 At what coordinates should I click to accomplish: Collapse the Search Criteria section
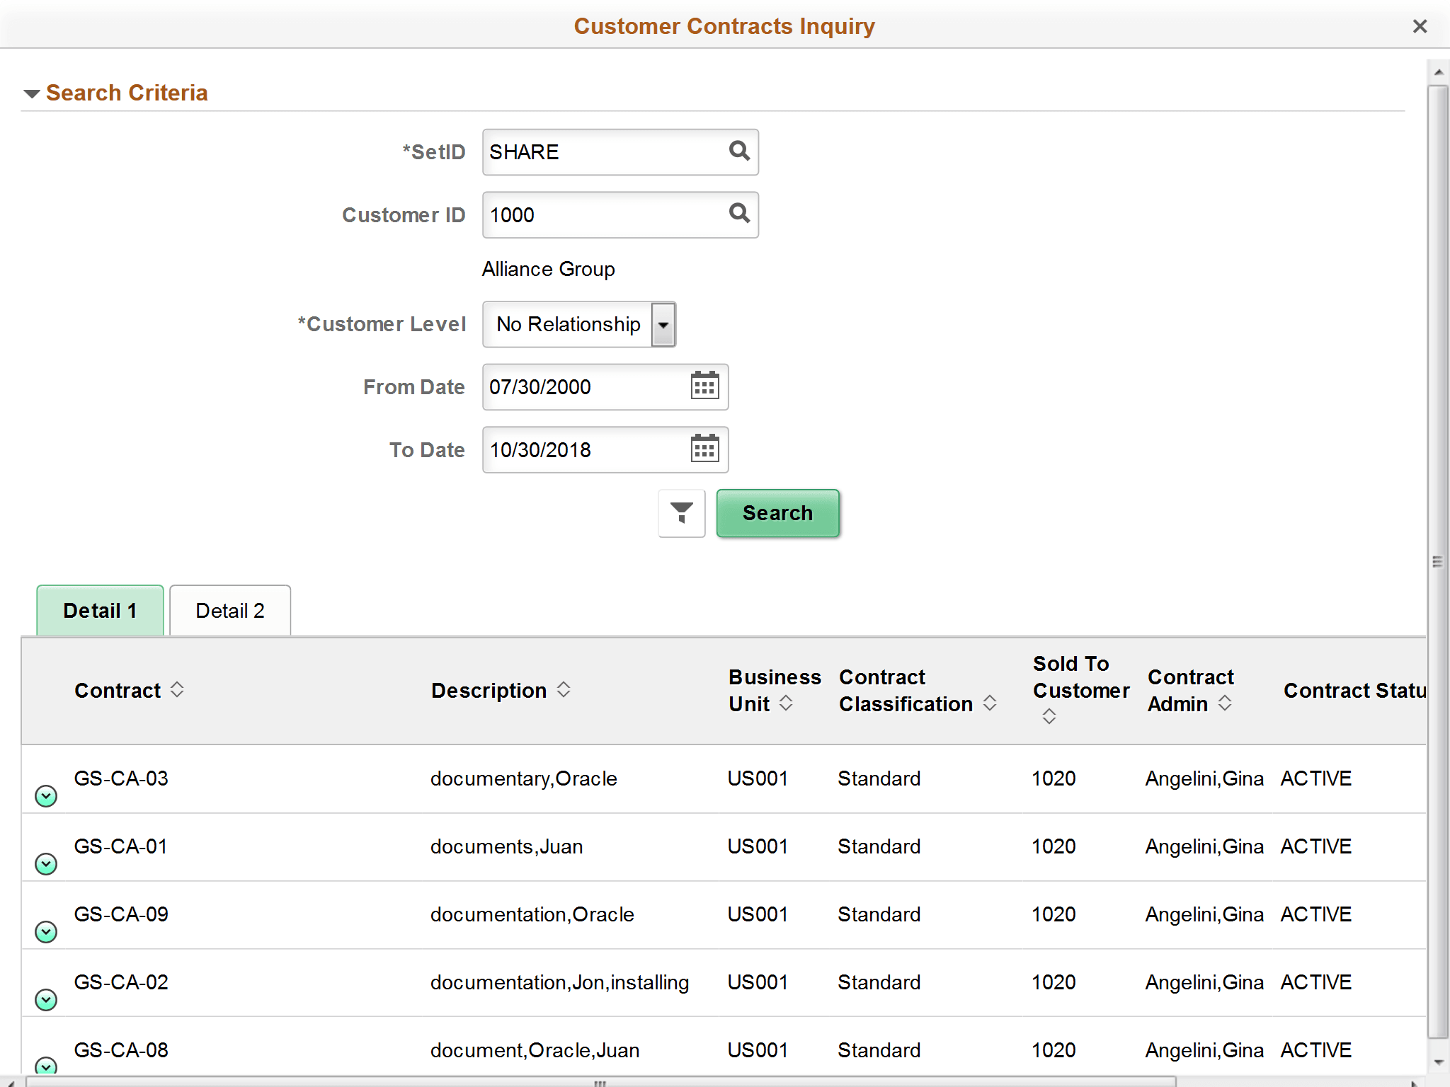tap(31, 93)
